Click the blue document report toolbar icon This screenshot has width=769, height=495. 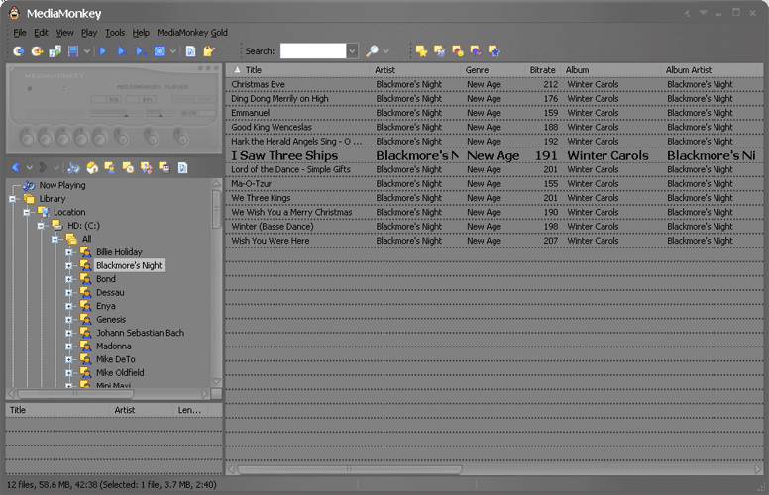(x=191, y=50)
